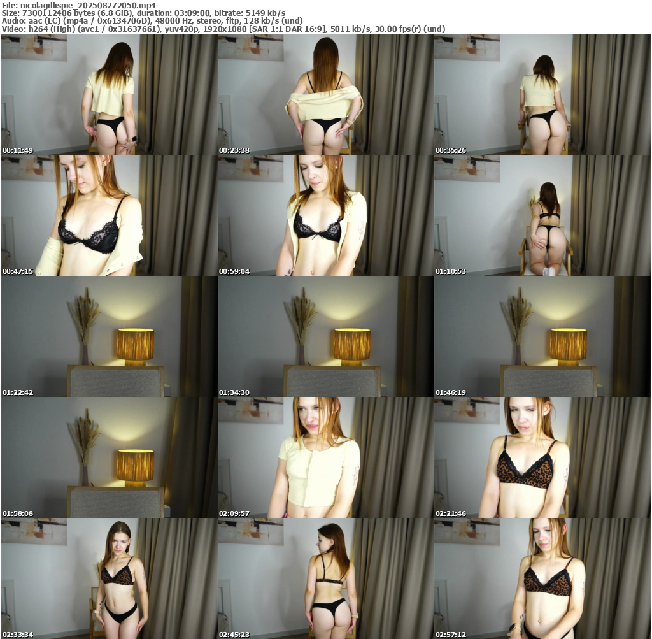The height and width of the screenshot is (639, 652).
Task: Pick the frame stamped 02:33:34
Action: coord(109,578)
